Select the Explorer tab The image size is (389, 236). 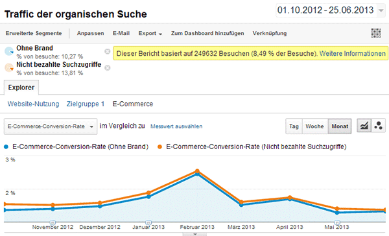(21, 88)
